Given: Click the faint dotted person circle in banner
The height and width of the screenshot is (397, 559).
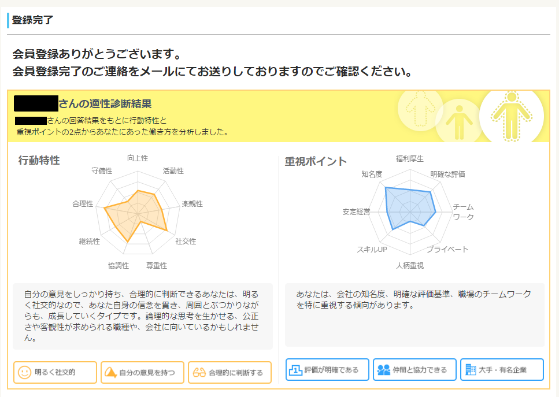Looking at the screenshot, I should pyautogui.click(x=421, y=109).
